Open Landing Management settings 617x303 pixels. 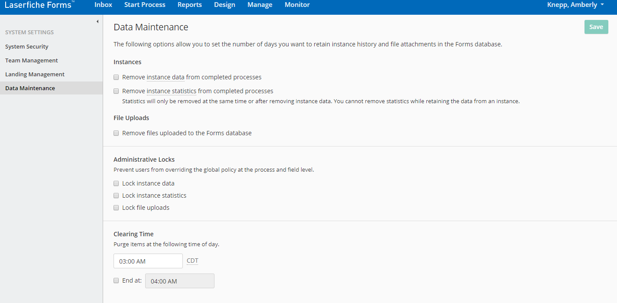(35, 74)
